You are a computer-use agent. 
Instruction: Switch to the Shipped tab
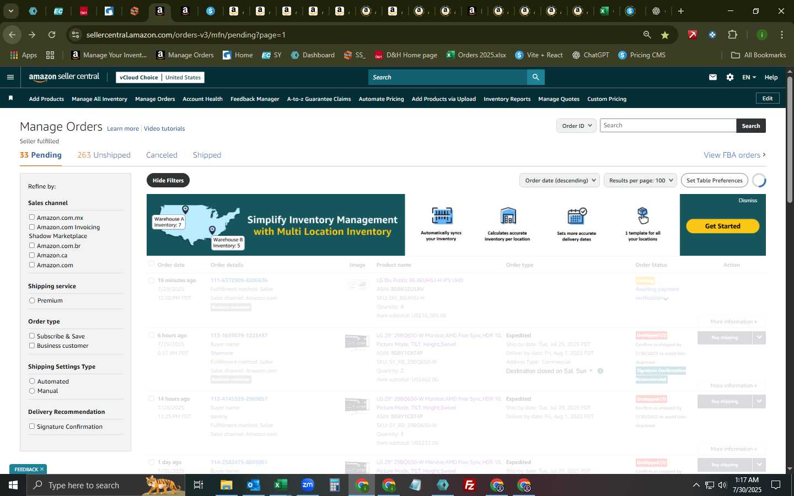(x=207, y=155)
